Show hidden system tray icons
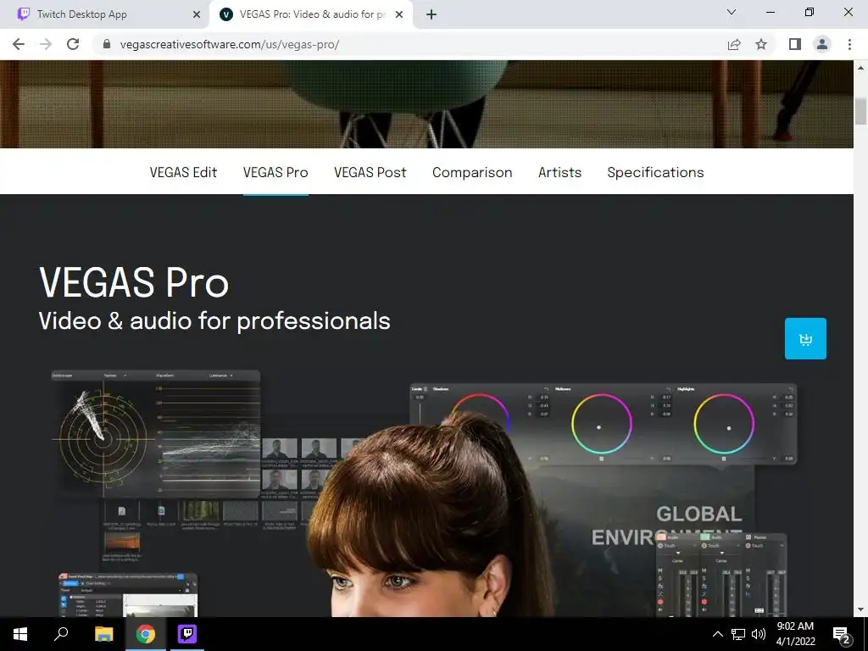 pos(717,634)
